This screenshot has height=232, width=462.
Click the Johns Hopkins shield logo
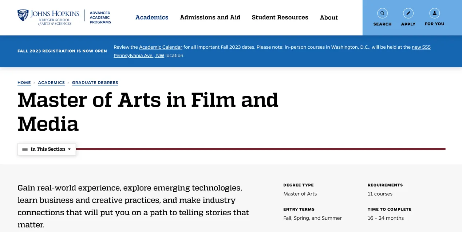click(x=23, y=15)
